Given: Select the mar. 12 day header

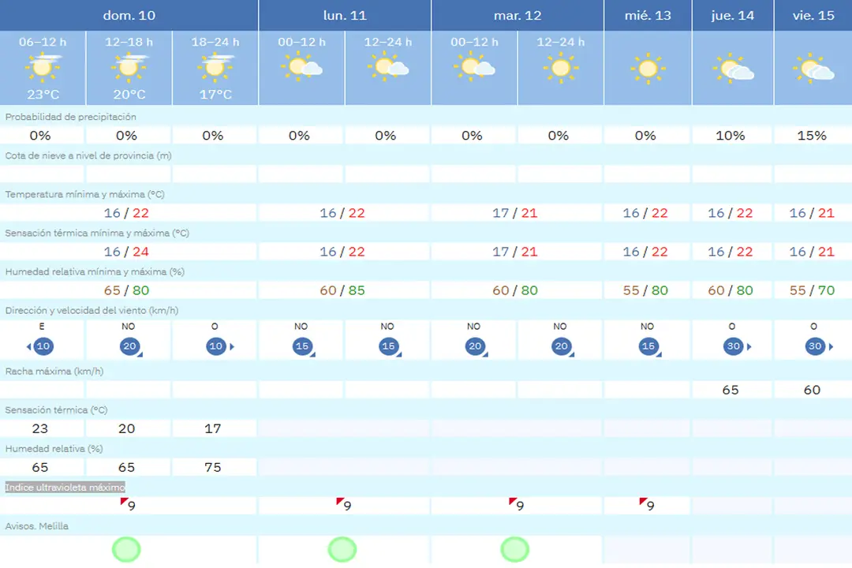Looking at the screenshot, I should pyautogui.click(x=518, y=15).
